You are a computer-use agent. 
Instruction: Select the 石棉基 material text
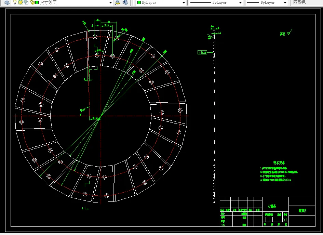271,207
